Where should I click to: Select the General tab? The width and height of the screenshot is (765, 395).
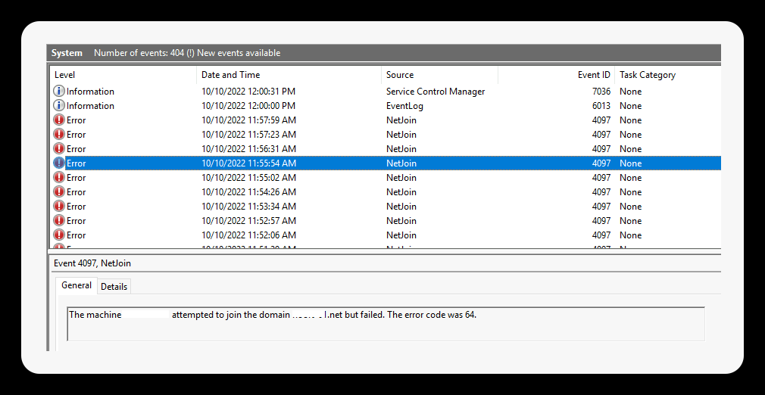pos(76,286)
